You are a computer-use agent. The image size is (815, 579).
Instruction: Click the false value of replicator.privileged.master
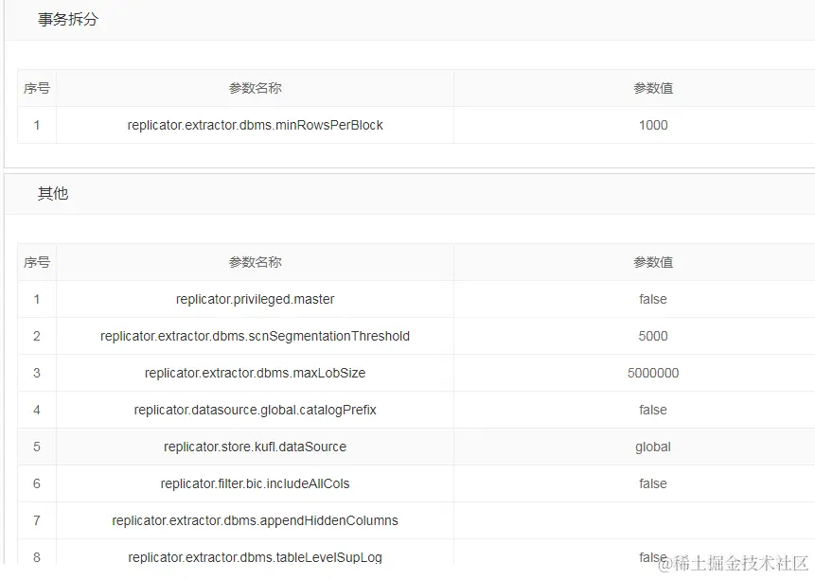click(653, 299)
